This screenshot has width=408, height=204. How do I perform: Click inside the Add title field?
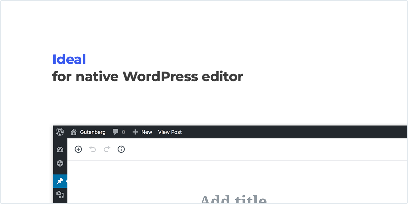234,200
